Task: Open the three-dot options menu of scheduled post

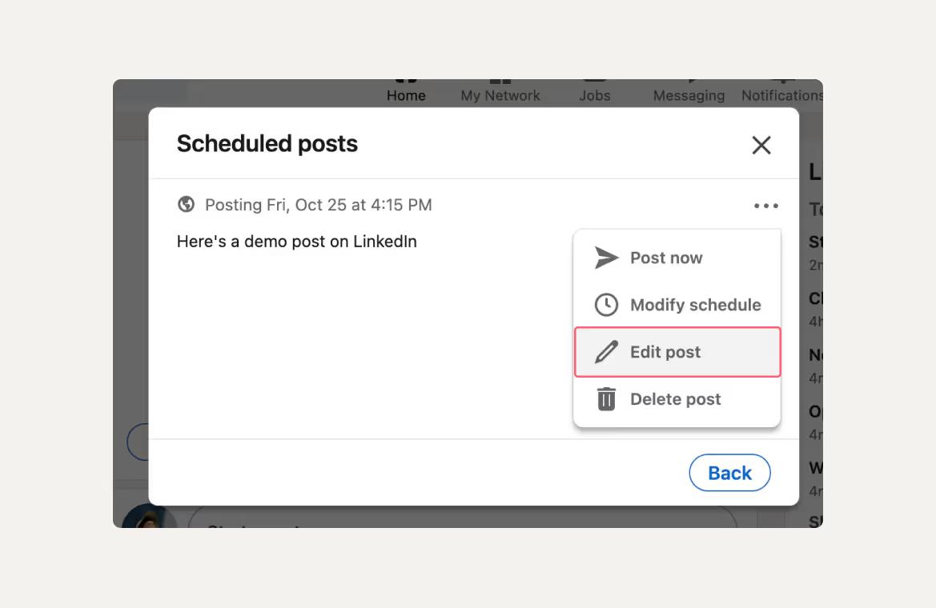Action: tap(766, 206)
